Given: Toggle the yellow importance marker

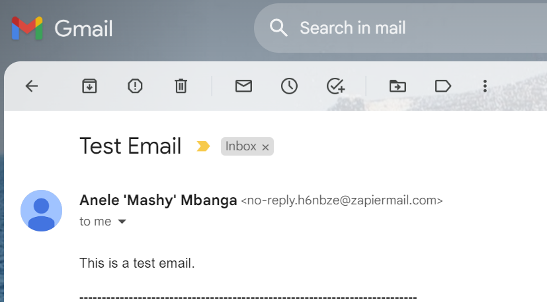Looking at the screenshot, I should click(x=203, y=146).
